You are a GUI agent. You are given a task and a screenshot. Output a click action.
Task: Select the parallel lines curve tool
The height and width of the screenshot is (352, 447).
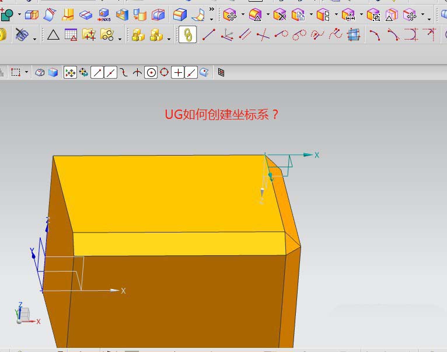point(245,34)
